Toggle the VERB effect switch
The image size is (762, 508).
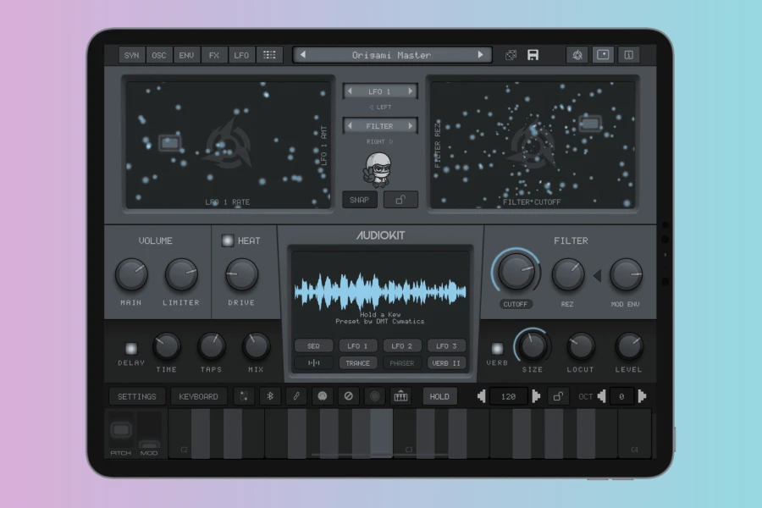[x=497, y=349]
